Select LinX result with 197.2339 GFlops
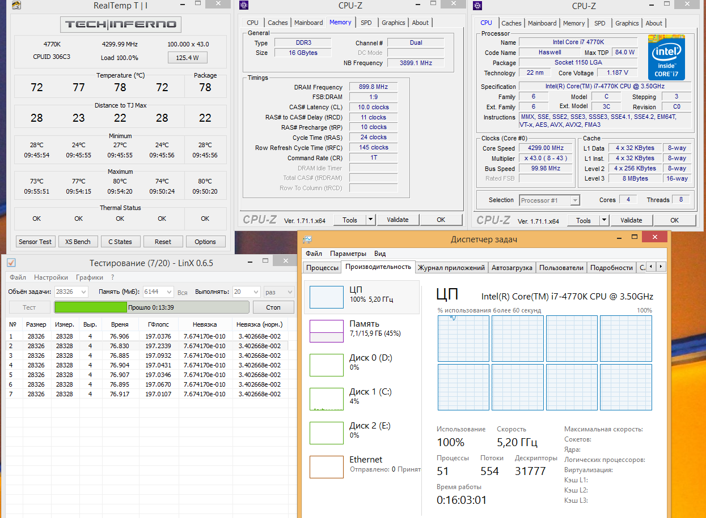 click(147, 346)
